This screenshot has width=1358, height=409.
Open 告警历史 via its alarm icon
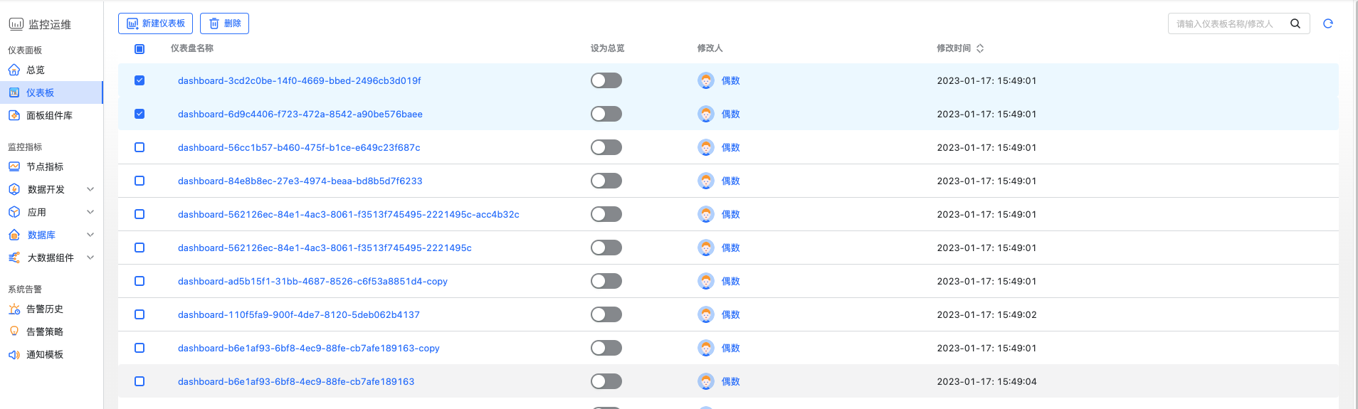tap(14, 309)
